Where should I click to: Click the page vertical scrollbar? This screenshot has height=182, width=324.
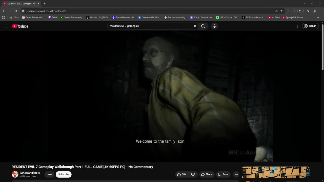tap(322, 47)
